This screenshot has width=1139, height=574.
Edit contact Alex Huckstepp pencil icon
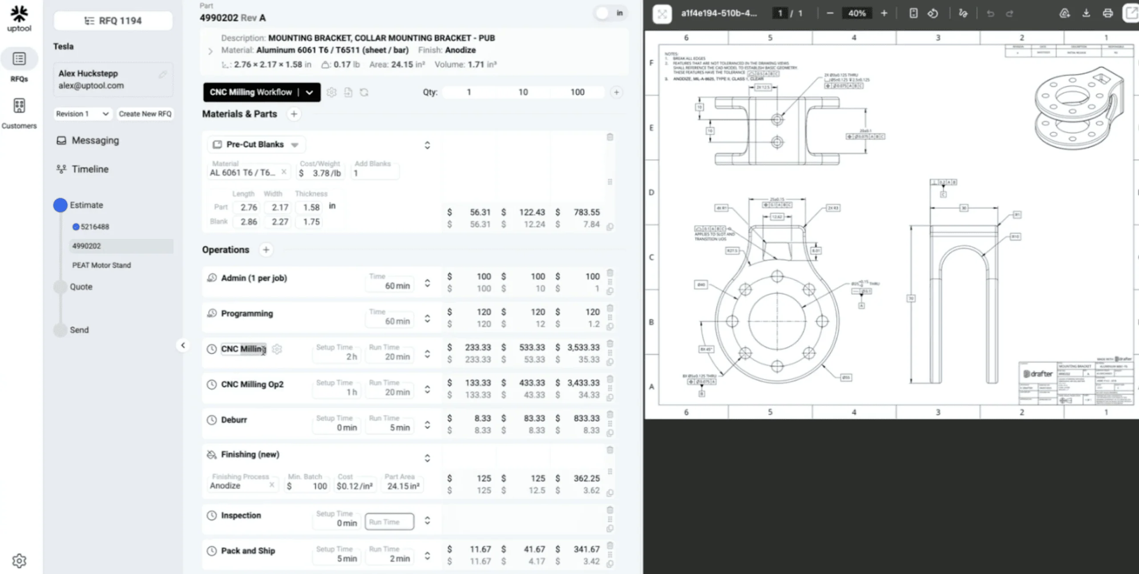tap(163, 74)
